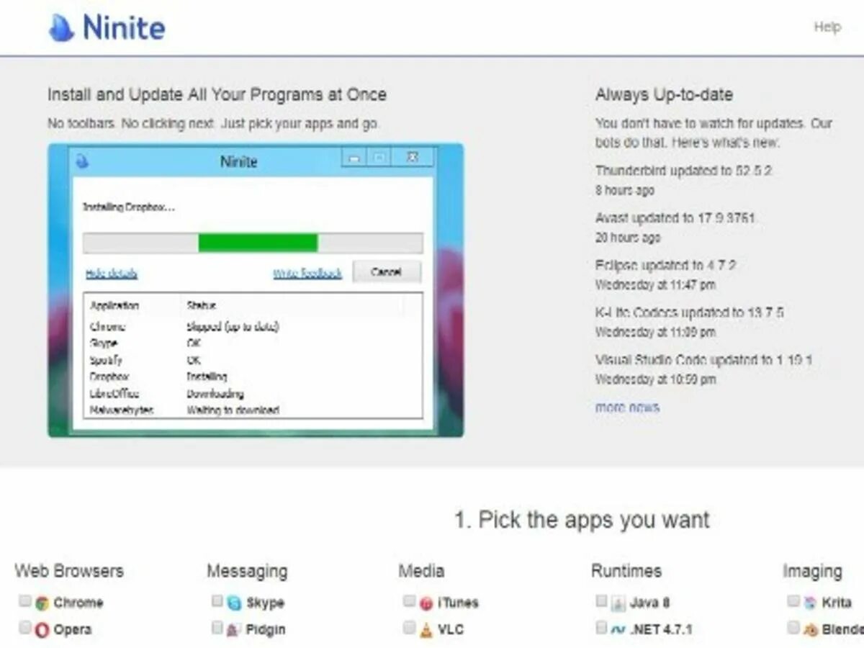Tick the Pidgin checkbox
This screenshot has width=864, height=648.
[x=217, y=628]
